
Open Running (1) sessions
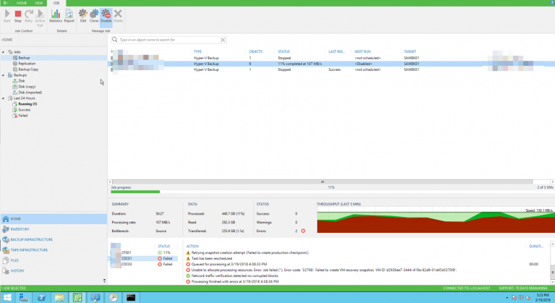27,104
